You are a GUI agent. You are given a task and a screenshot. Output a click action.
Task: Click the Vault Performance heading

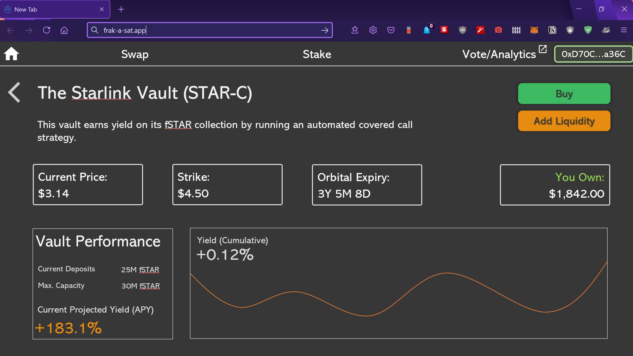pyautogui.click(x=98, y=241)
